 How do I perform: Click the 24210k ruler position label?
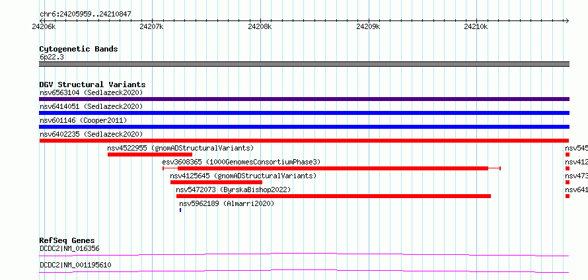coord(476,26)
